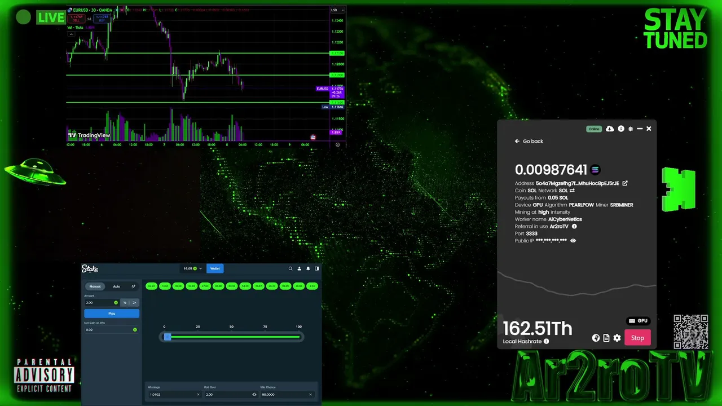Switch to the Auto betting tab

click(116, 286)
